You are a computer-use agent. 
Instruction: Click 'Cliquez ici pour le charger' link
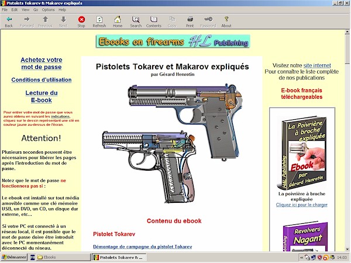pyautogui.click(x=301, y=205)
